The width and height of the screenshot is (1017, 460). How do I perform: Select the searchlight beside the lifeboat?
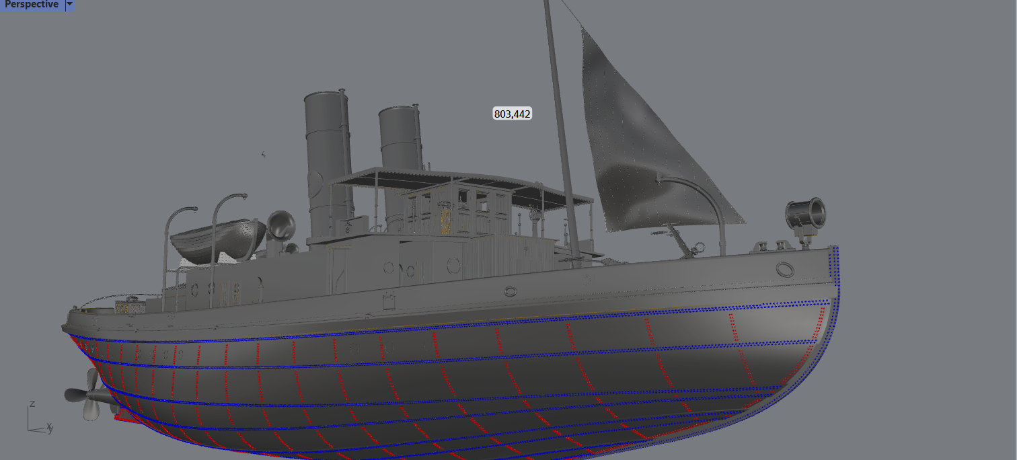coord(280,225)
